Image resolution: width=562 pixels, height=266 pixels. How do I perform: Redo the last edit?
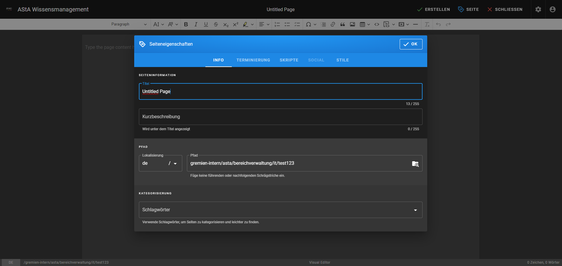(x=448, y=24)
